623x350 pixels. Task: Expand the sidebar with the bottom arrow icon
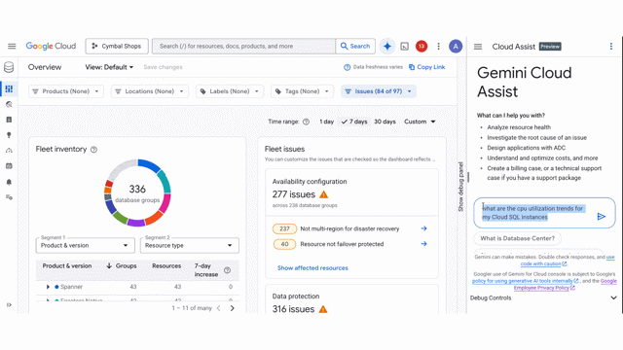(x=9, y=304)
